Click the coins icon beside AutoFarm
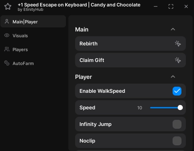The width and height of the screenshot is (194, 151). (x=7, y=63)
